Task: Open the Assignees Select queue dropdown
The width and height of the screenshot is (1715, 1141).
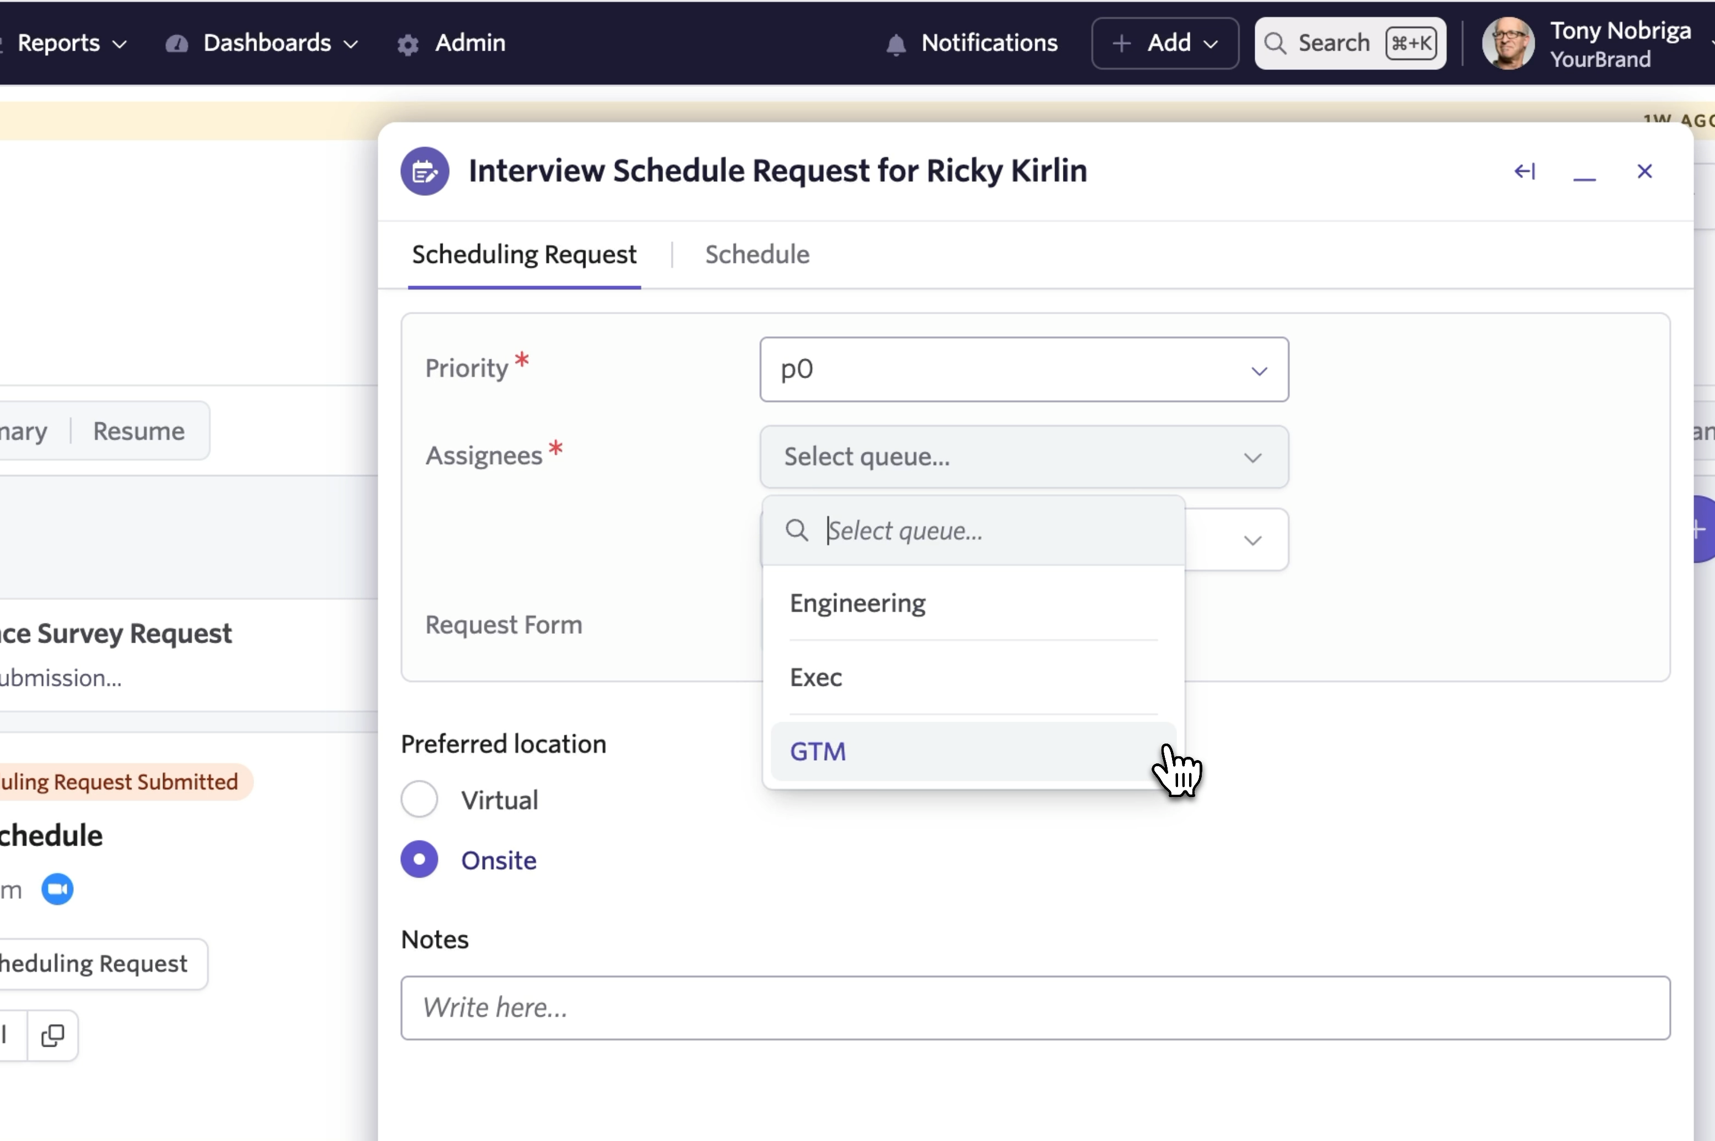Action: pyautogui.click(x=1024, y=457)
